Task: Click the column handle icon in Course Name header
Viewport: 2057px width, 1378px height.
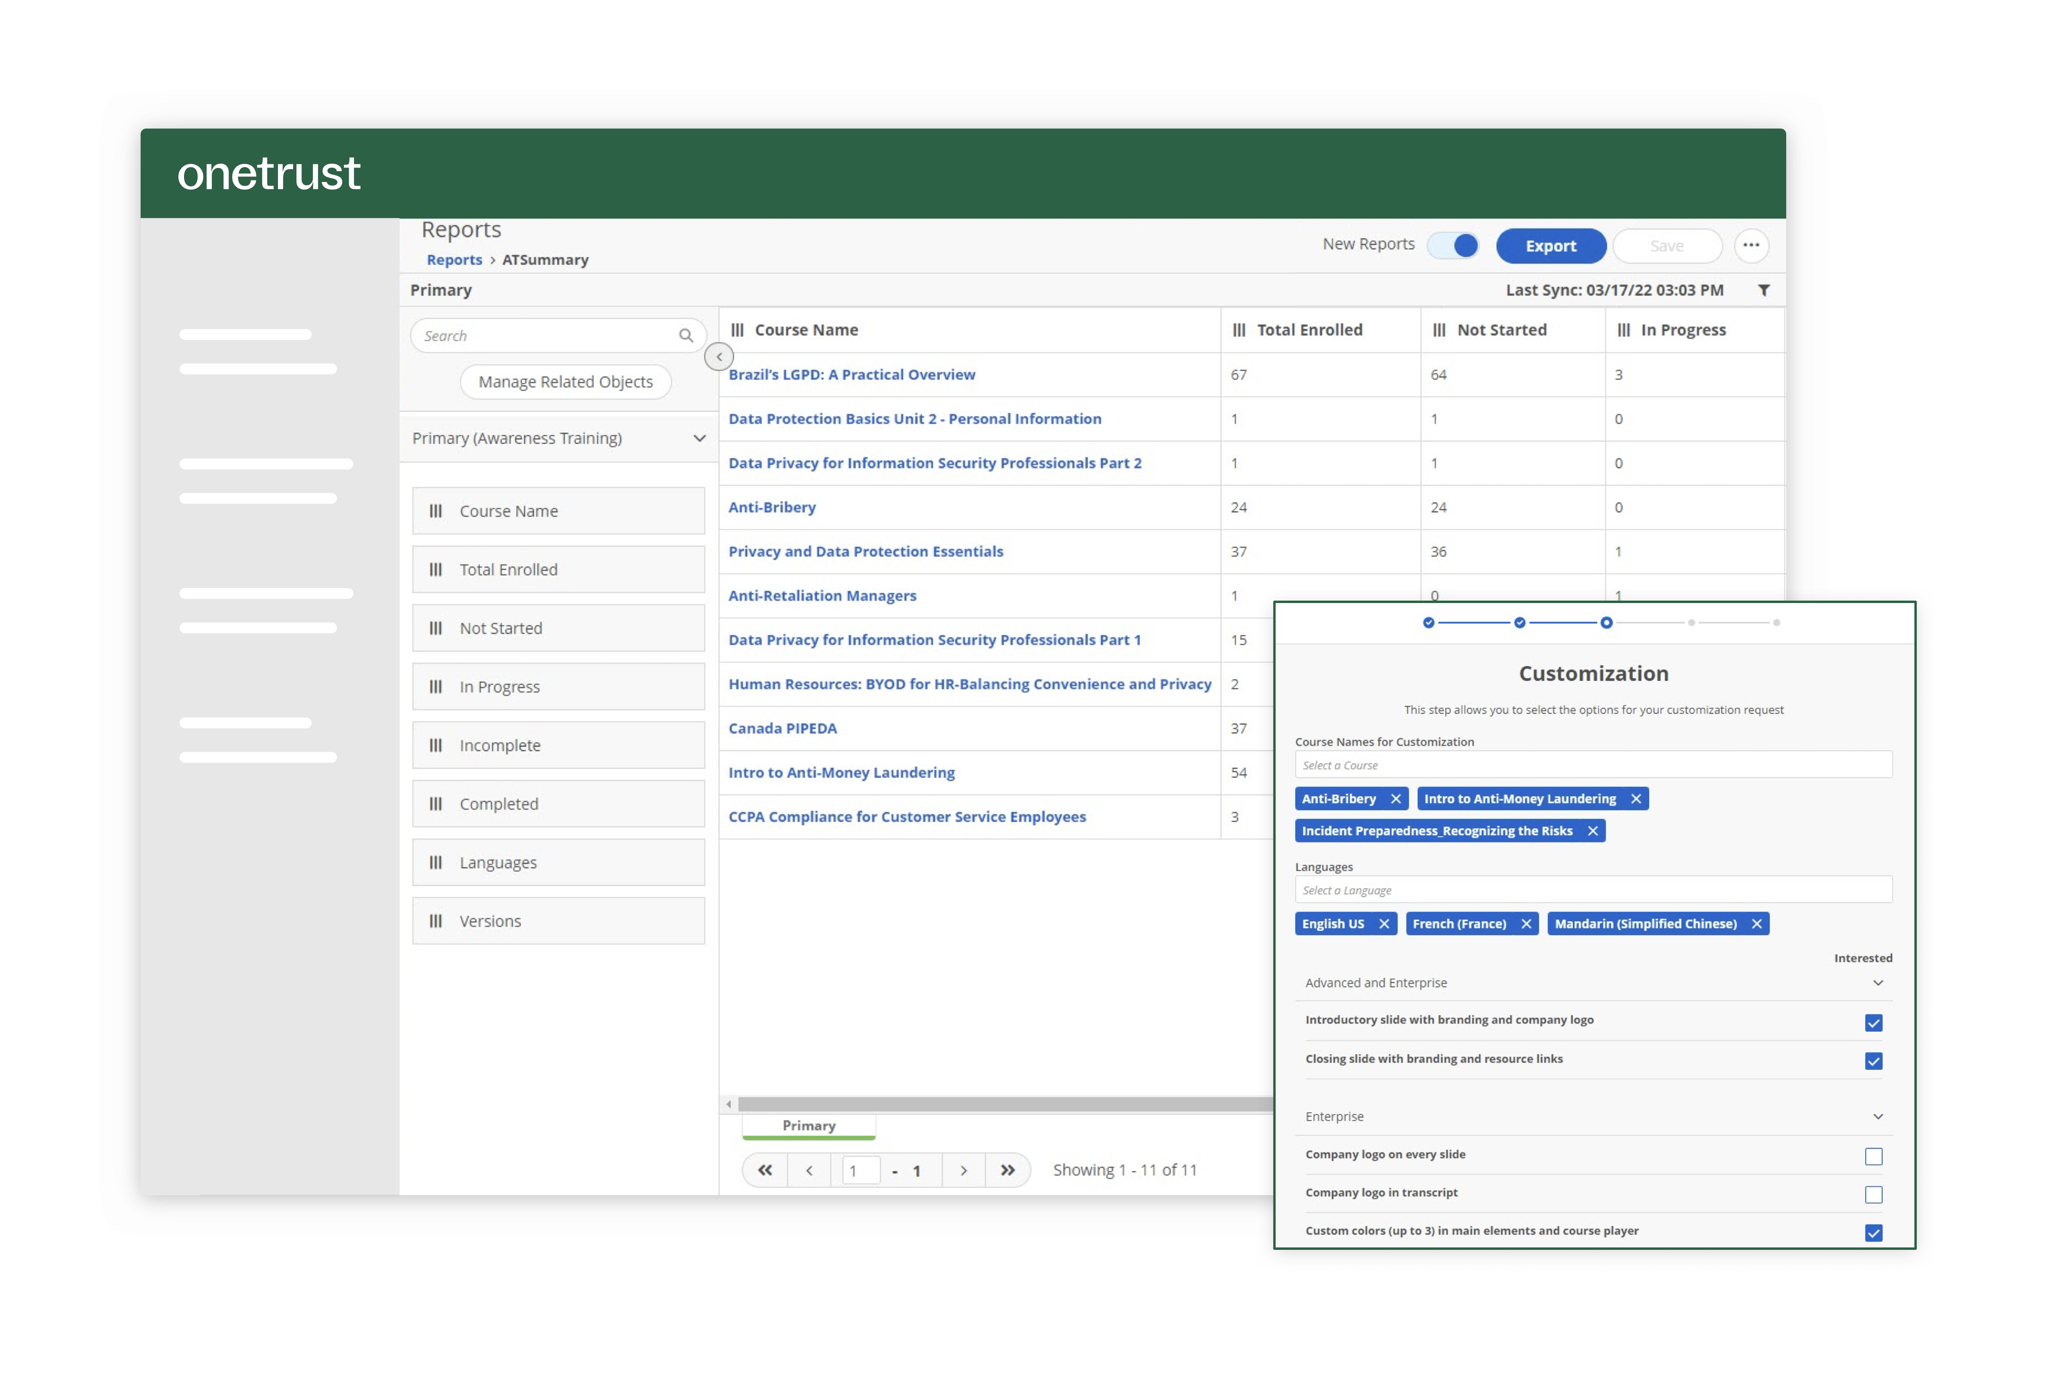Action: tap(737, 329)
